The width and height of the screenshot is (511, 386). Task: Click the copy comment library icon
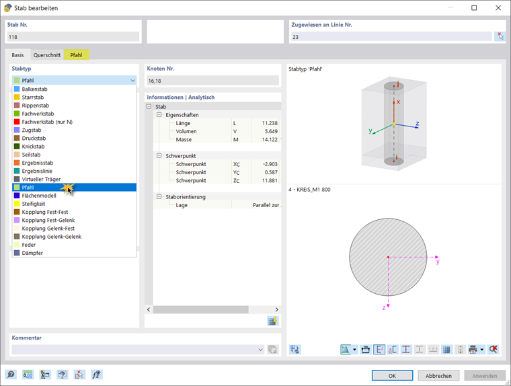[x=272, y=350]
